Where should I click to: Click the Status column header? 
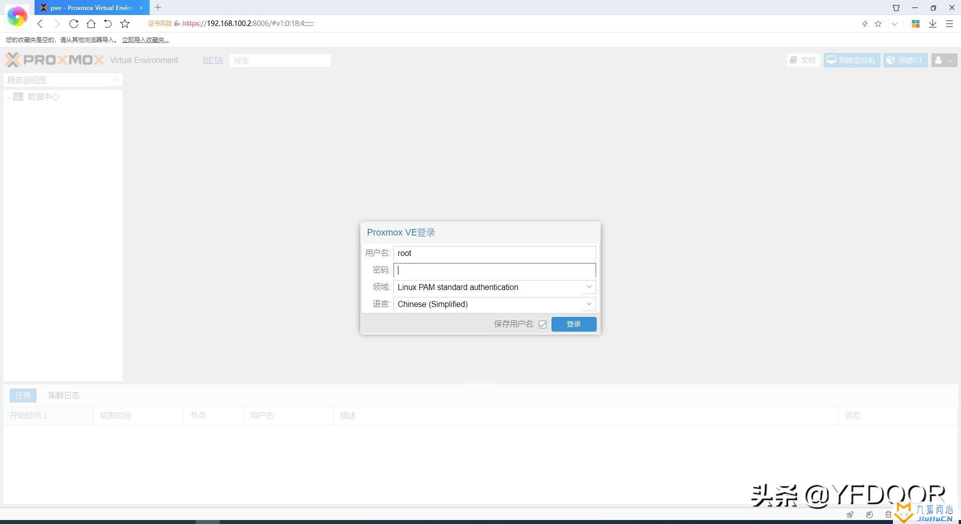coord(897,415)
